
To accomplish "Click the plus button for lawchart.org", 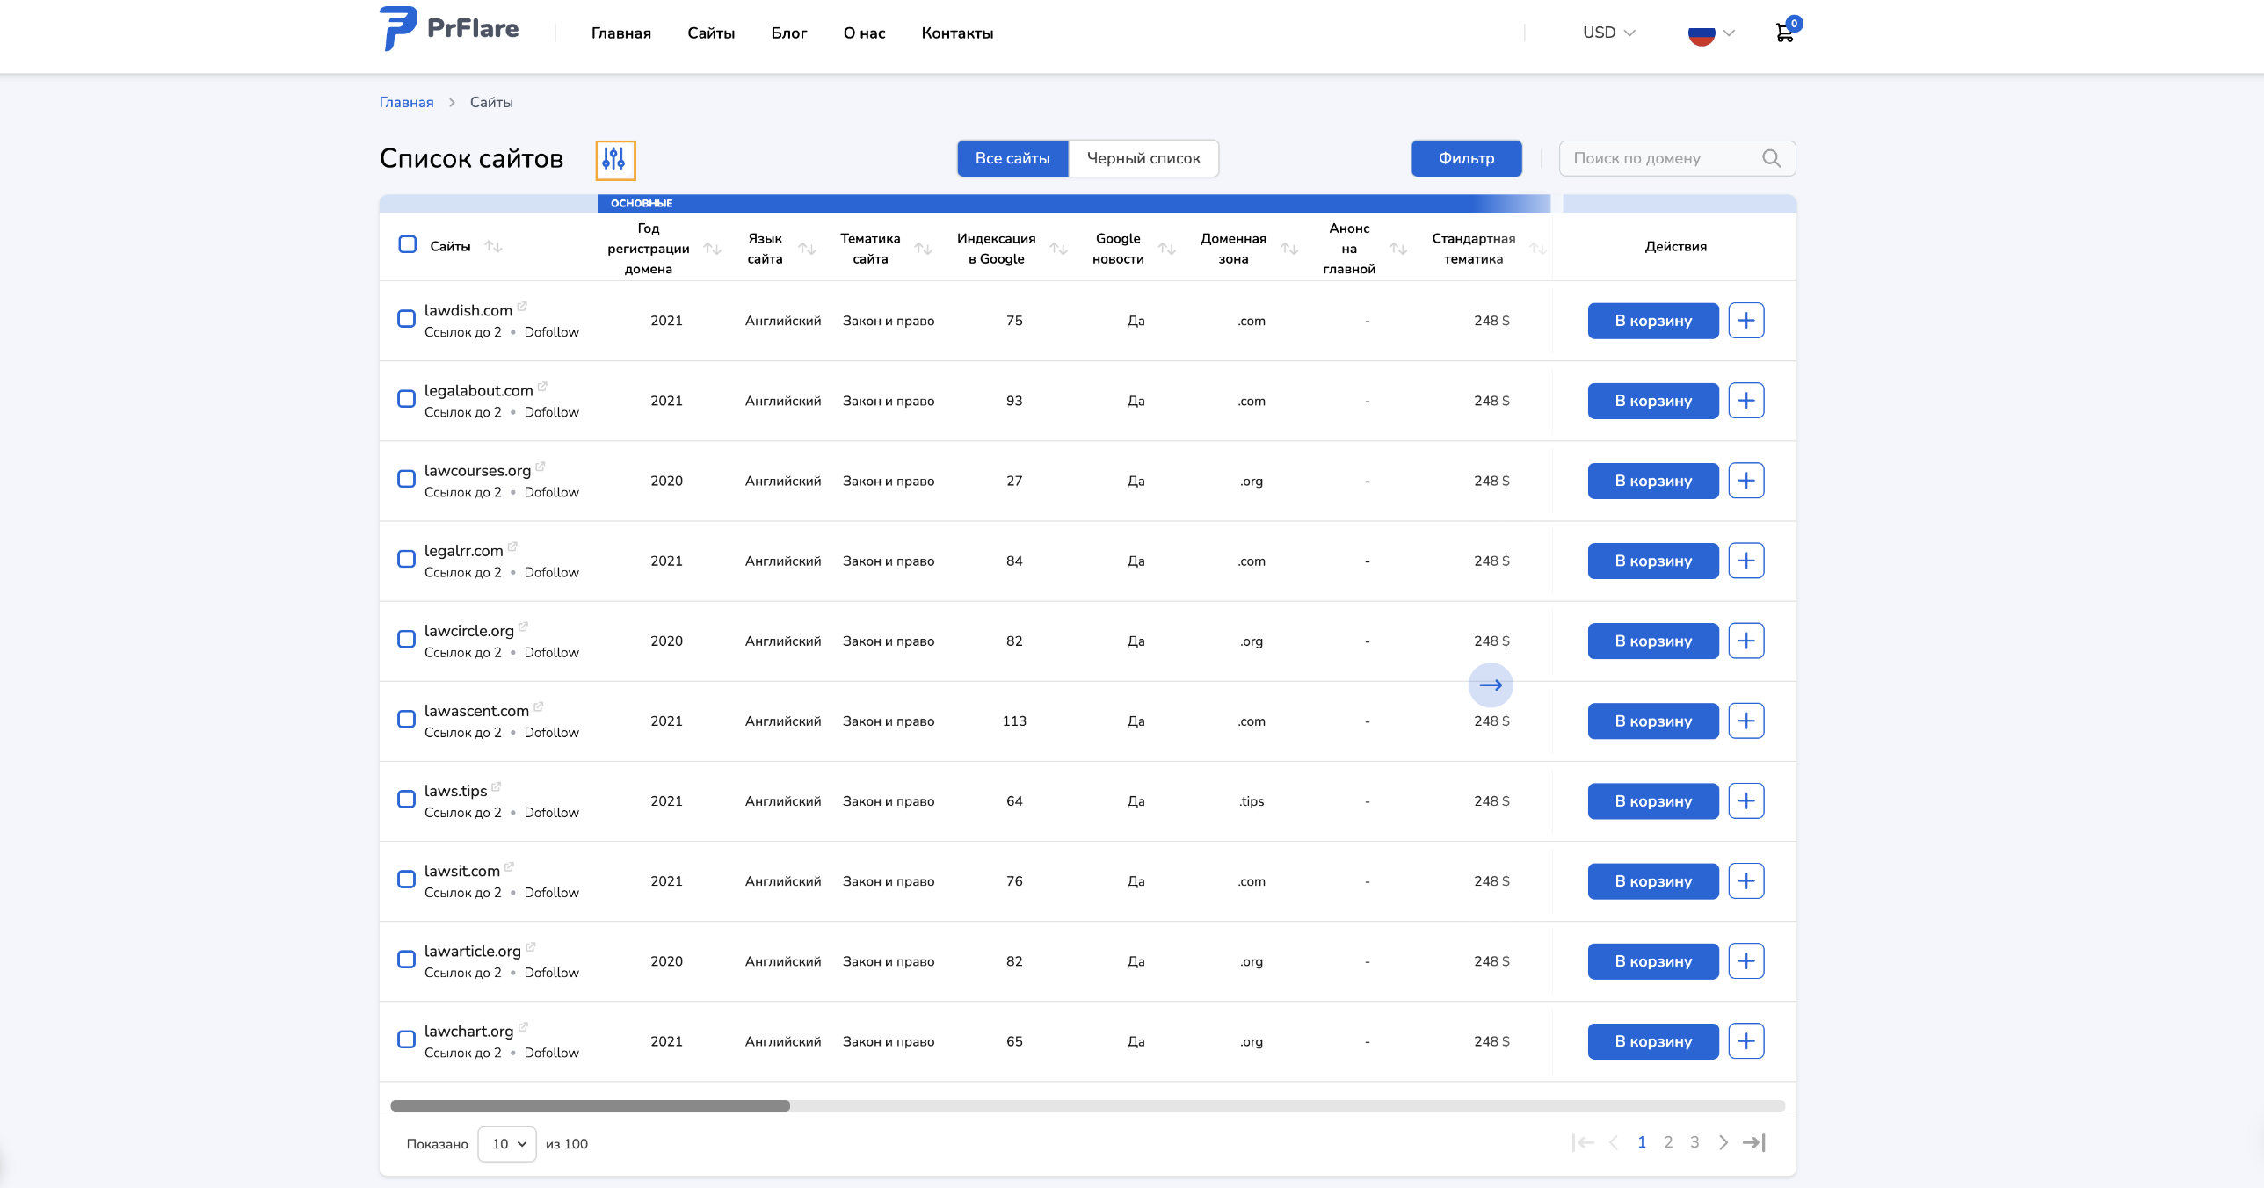I will (x=1746, y=1040).
